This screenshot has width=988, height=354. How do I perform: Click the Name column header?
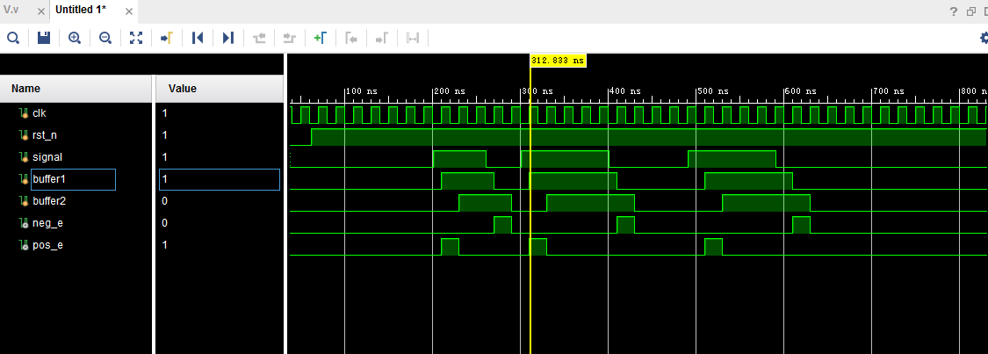tap(76, 89)
